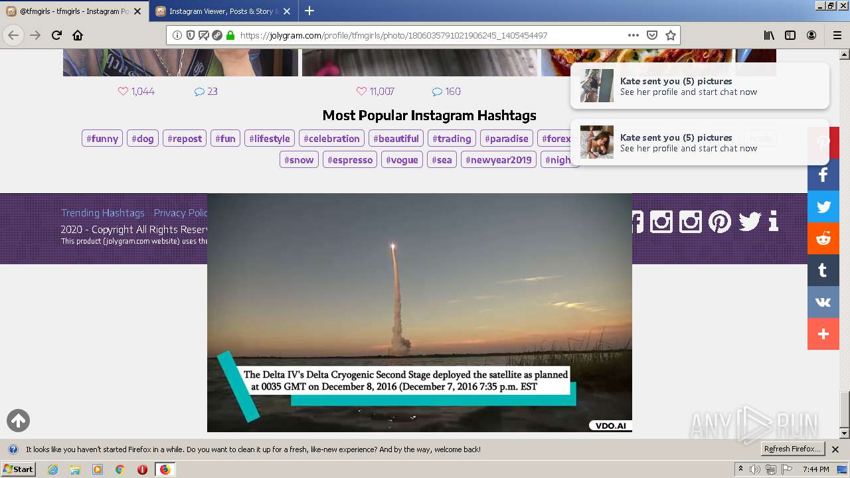The height and width of the screenshot is (478, 850).
Task: Open second footer Instagram icon
Action: [691, 221]
